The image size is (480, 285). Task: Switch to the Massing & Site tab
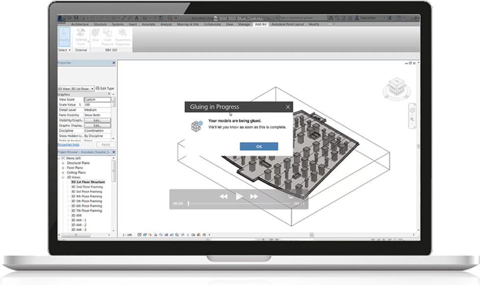tap(188, 24)
